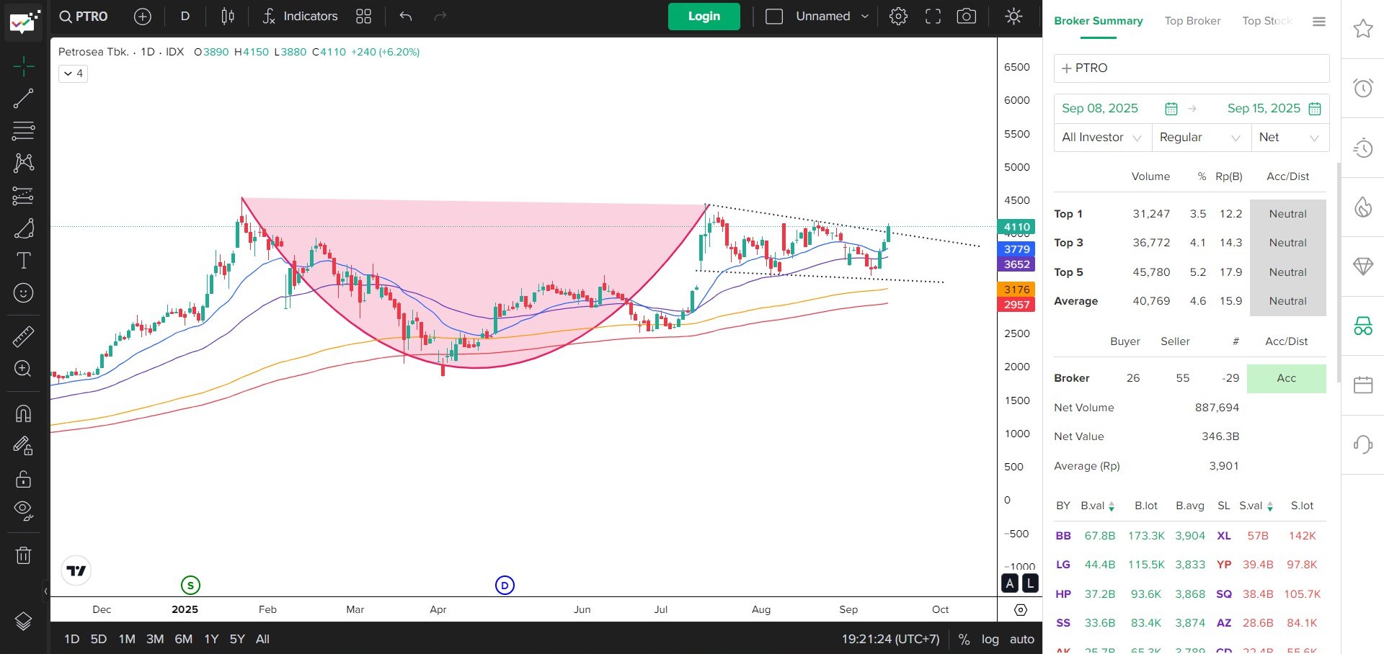Open the candlestick chart style menu

(228, 17)
